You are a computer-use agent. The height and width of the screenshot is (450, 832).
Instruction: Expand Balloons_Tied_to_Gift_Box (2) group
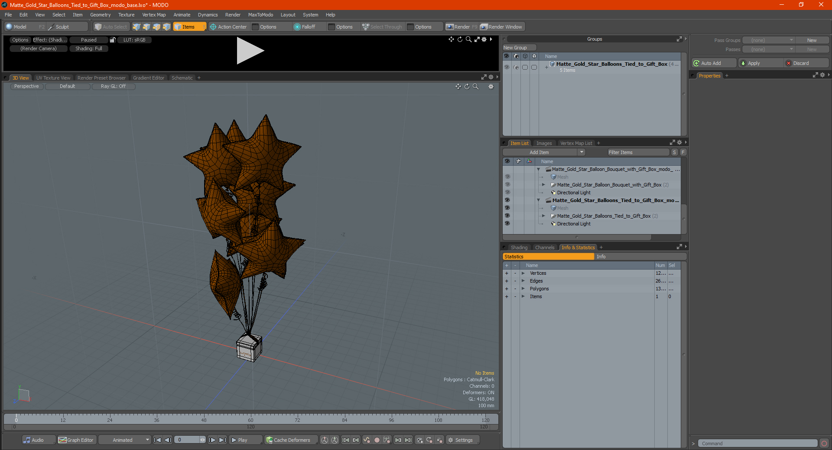[543, 216]
